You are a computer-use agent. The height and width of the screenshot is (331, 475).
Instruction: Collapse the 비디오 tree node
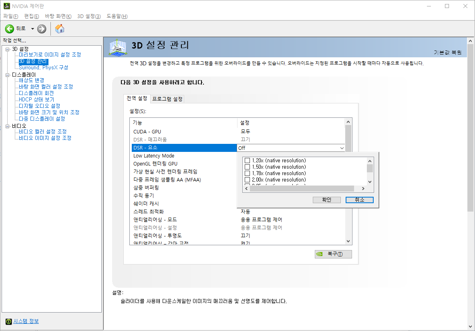click(8, 126)
